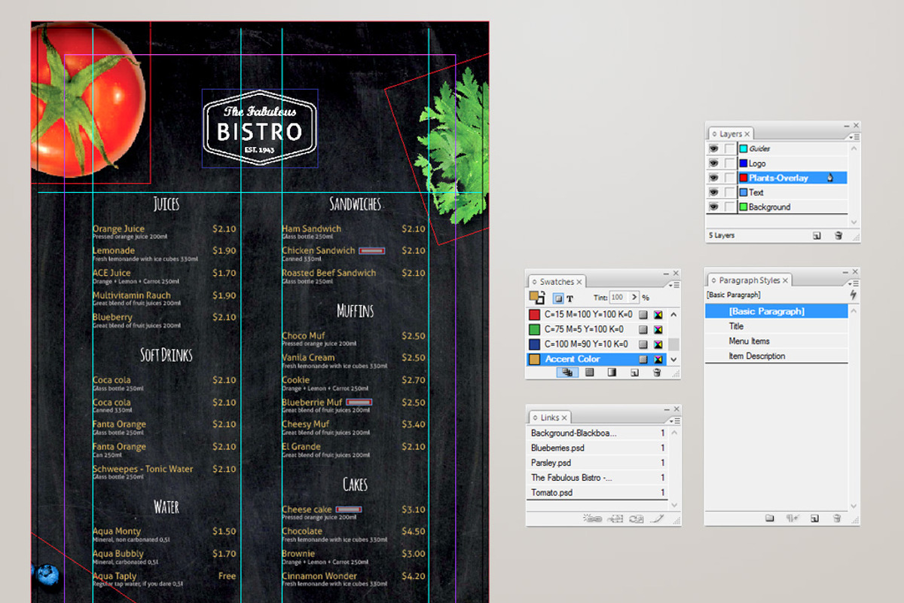Hide the Plants-Overlay layer

(x=713, y=178)
